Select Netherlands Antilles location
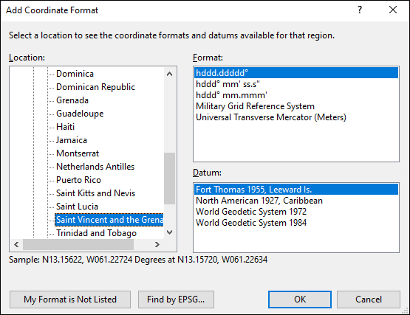Screen dimensions: 410x315 95,167
